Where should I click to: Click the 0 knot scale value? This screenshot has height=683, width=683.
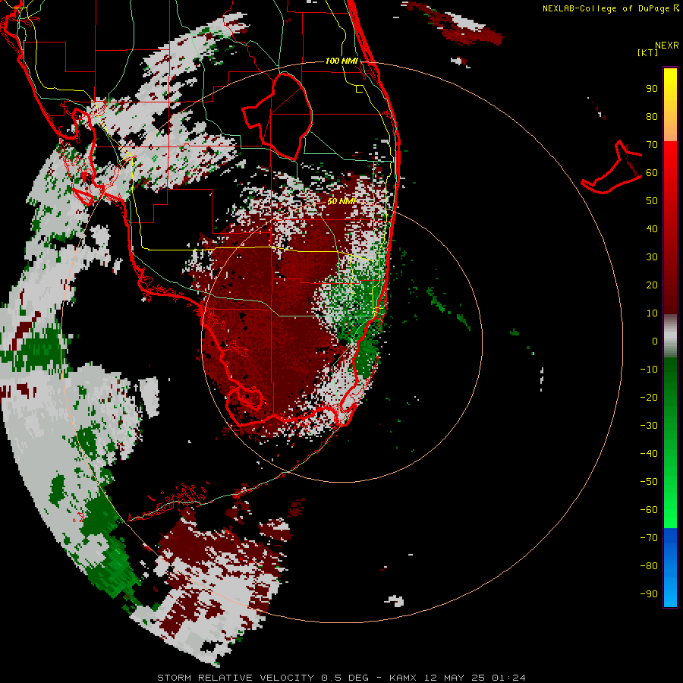[655, 341]
